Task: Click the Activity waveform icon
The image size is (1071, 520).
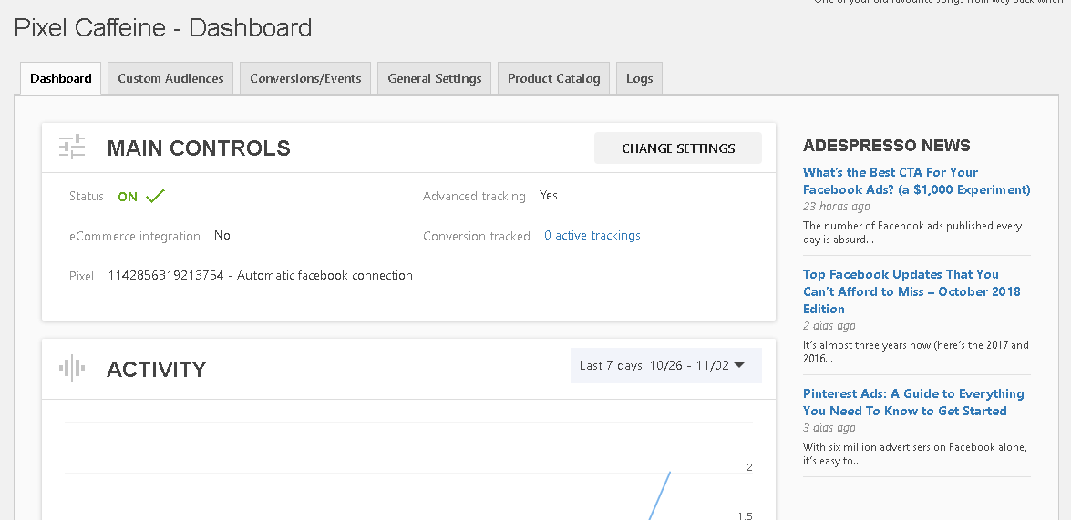Action: point(72,369)
